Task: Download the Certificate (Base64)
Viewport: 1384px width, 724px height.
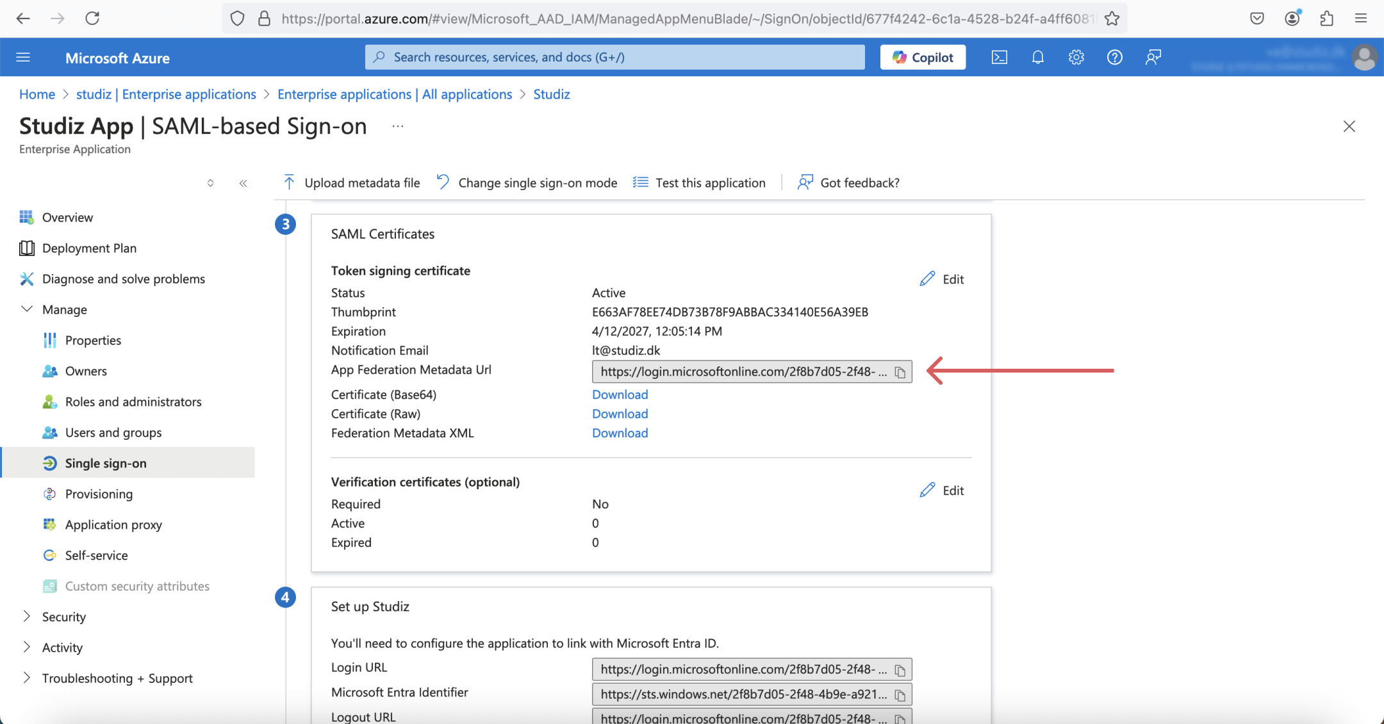Action: (x=620, y=395)
